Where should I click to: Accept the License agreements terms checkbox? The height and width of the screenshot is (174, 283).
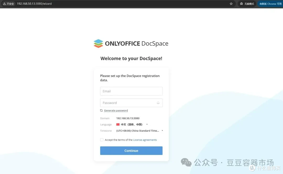(x=102, y=140)
